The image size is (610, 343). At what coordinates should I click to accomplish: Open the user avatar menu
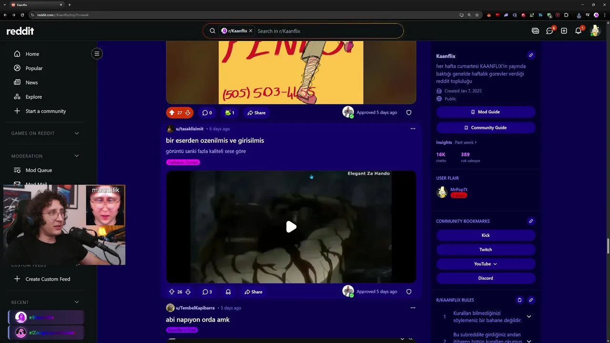click(595, 31)
